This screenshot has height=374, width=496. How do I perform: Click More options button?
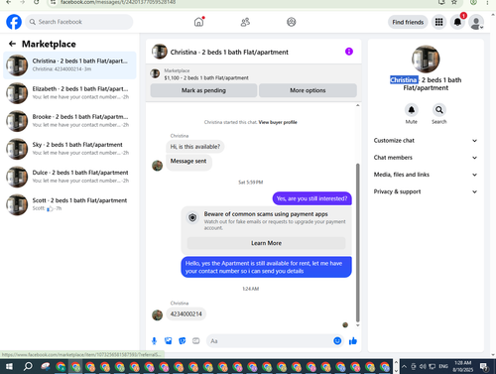tap(308, 90)
